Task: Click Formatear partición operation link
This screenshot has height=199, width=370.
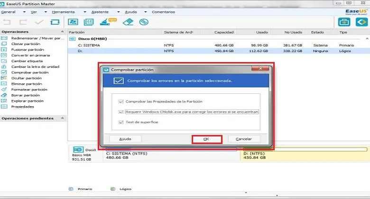Action: coord(29,90)
